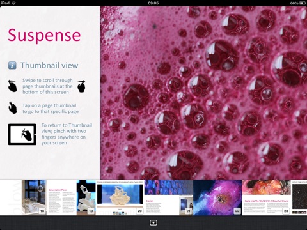Tap the single-finger tap gesture icon
This screenshot has height=230, width=307.
point(13,107)
